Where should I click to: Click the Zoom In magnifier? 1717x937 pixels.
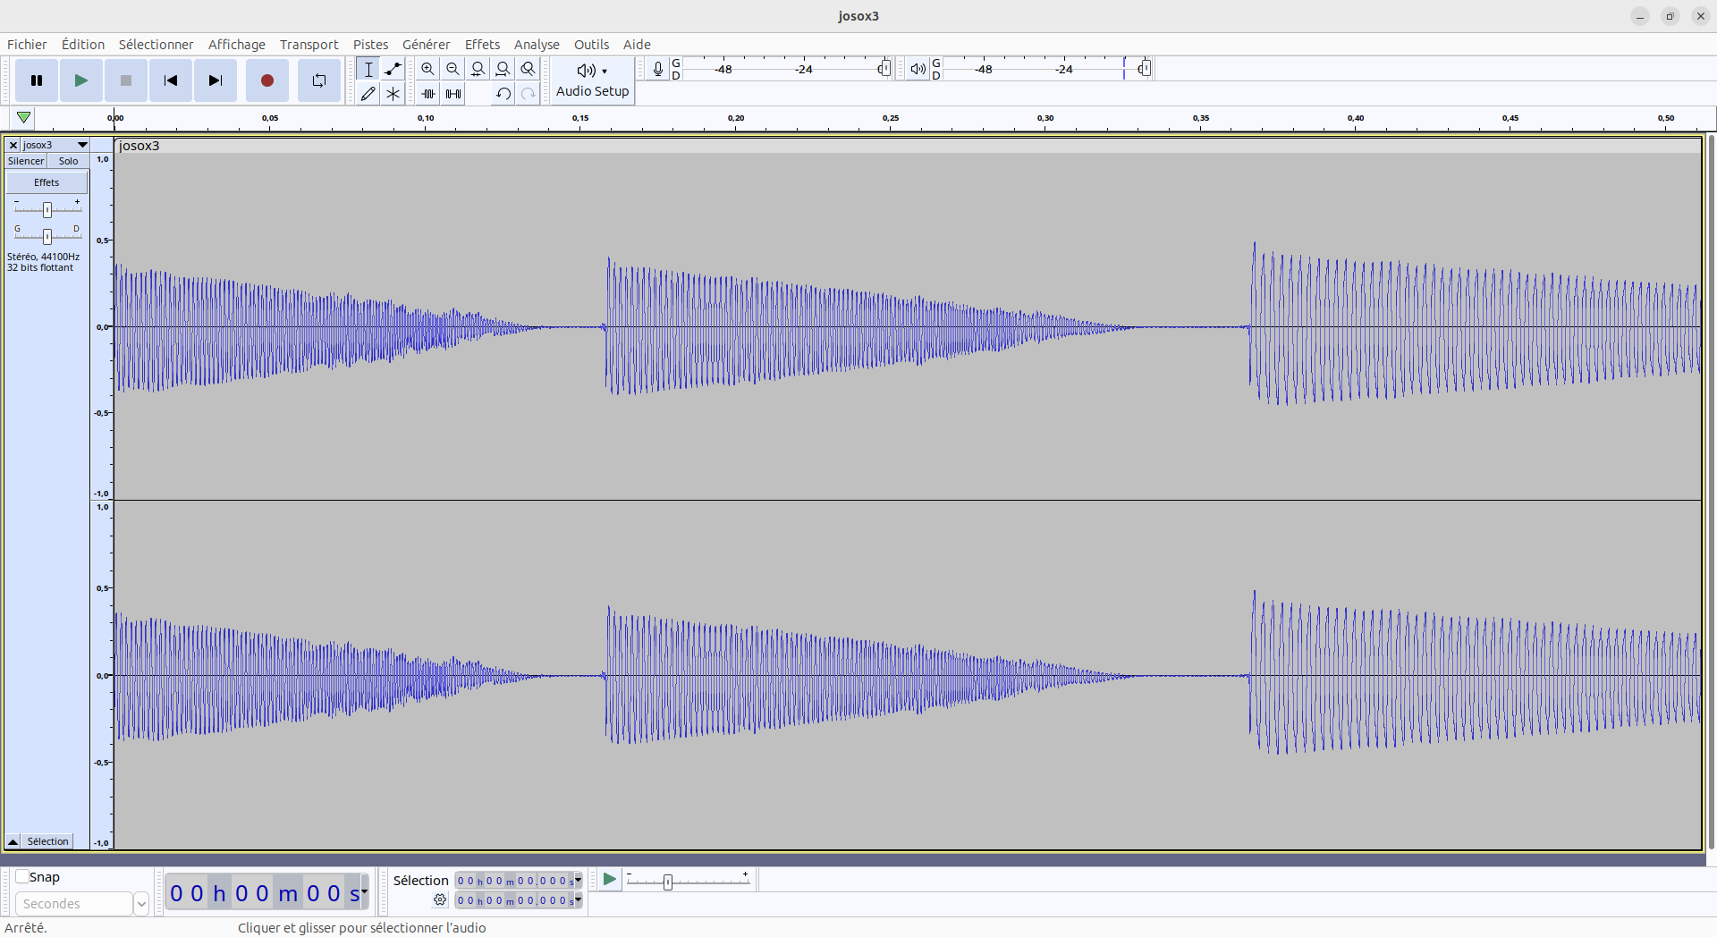(428, 69)
